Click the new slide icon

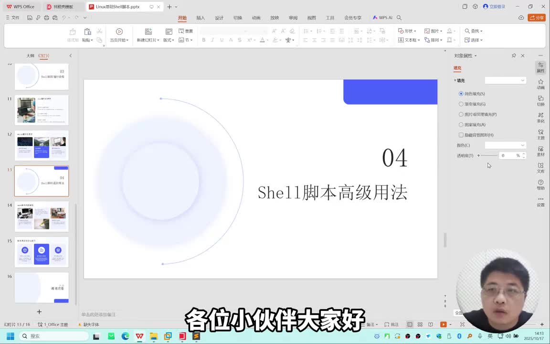(148, 32)
